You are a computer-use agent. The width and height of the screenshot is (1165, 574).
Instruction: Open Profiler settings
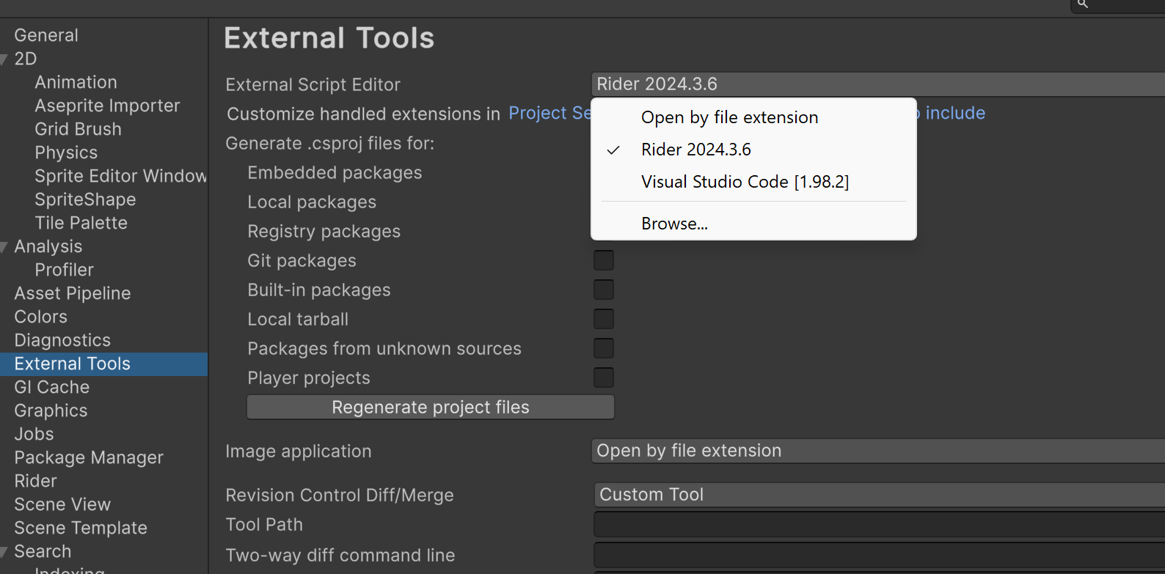[x=65, y=270]
